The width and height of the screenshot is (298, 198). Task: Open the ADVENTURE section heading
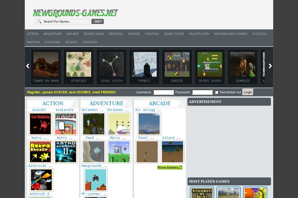point(106,103)
